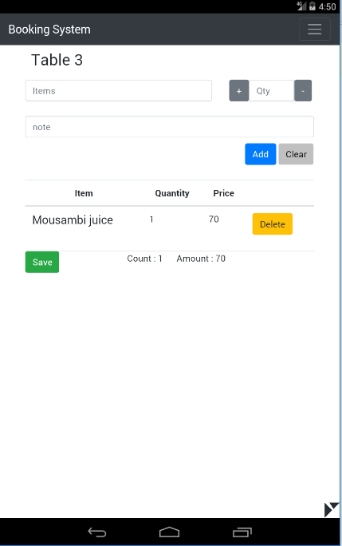Viewport: 342px width, 546px height.
Task: Click into the Qty input box
Action: [271, 90]
